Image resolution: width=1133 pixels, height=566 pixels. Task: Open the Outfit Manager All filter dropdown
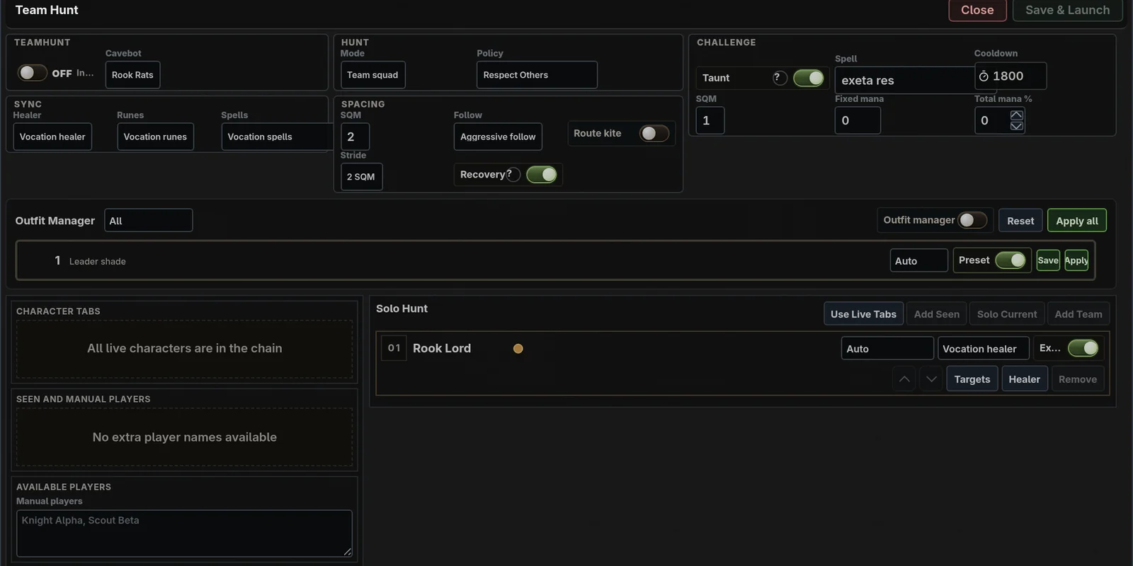148,220
